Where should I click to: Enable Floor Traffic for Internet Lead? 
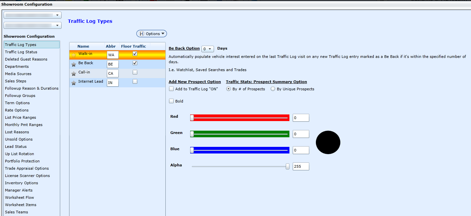point(135,81)
